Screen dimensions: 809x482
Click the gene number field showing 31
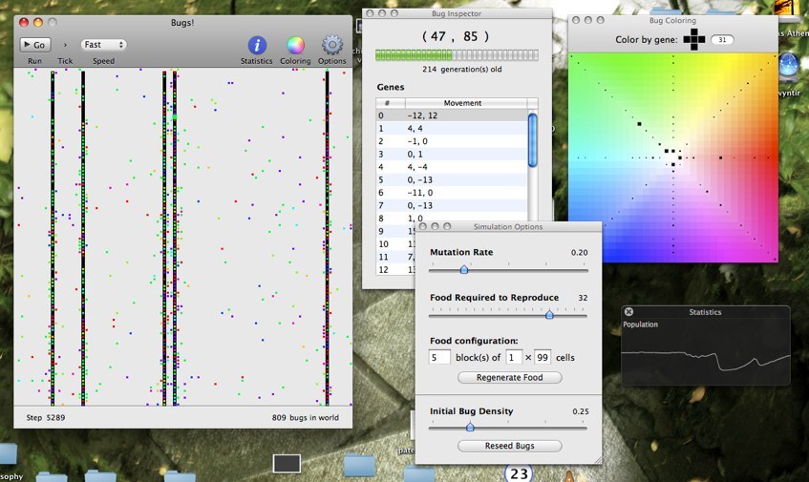(x=722, y=40)
